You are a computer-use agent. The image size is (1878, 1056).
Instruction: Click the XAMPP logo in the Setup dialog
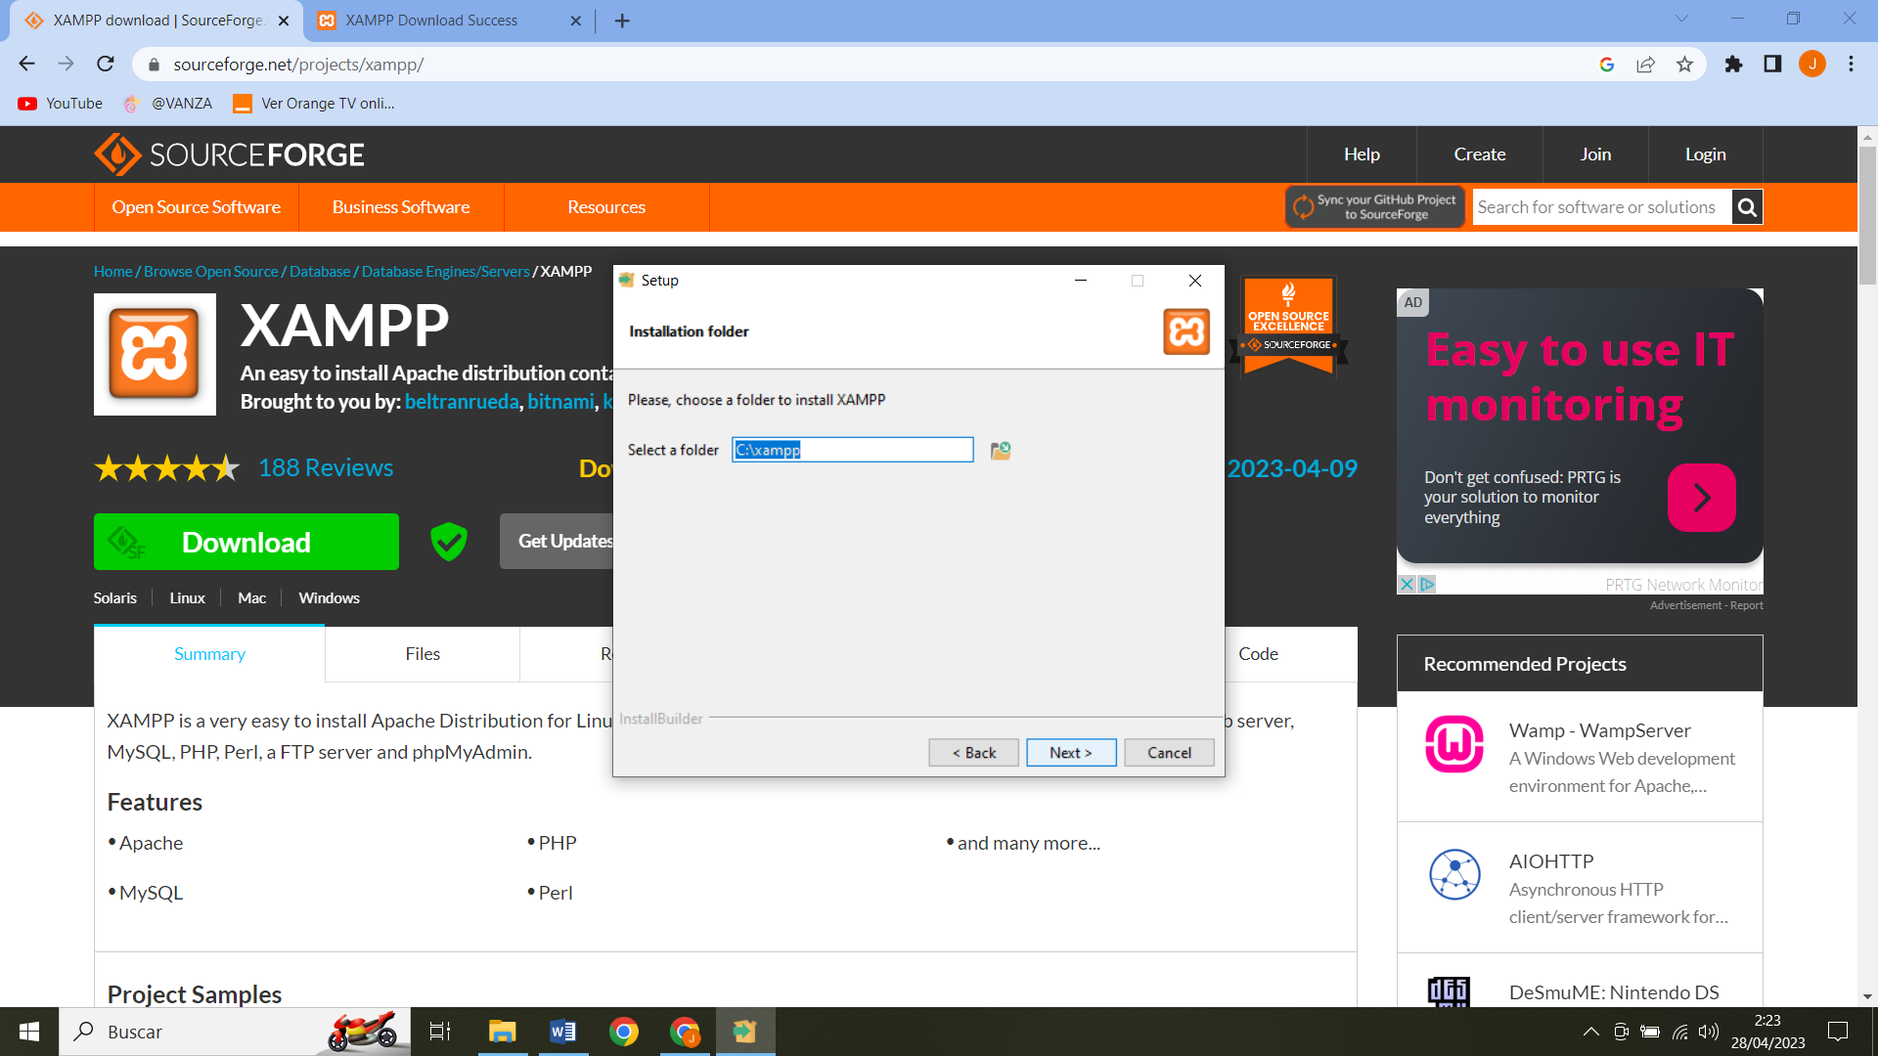pyautogui.click(x=1185, y=331)
